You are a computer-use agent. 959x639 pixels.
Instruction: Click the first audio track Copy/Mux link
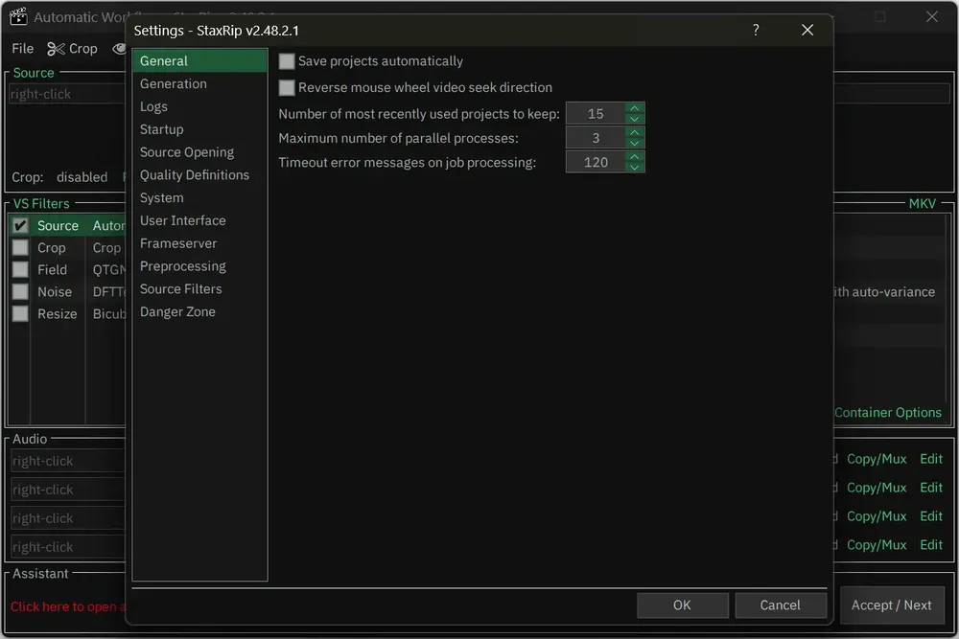(x=877, y=459)
